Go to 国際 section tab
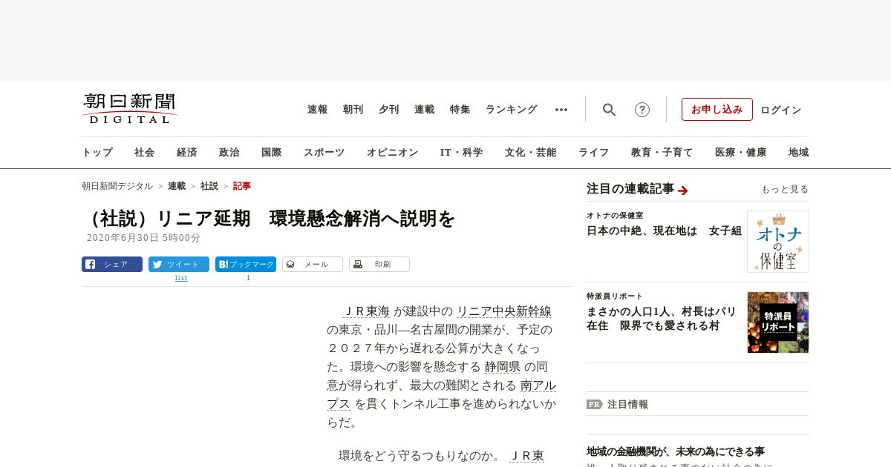 coord(272,153)
